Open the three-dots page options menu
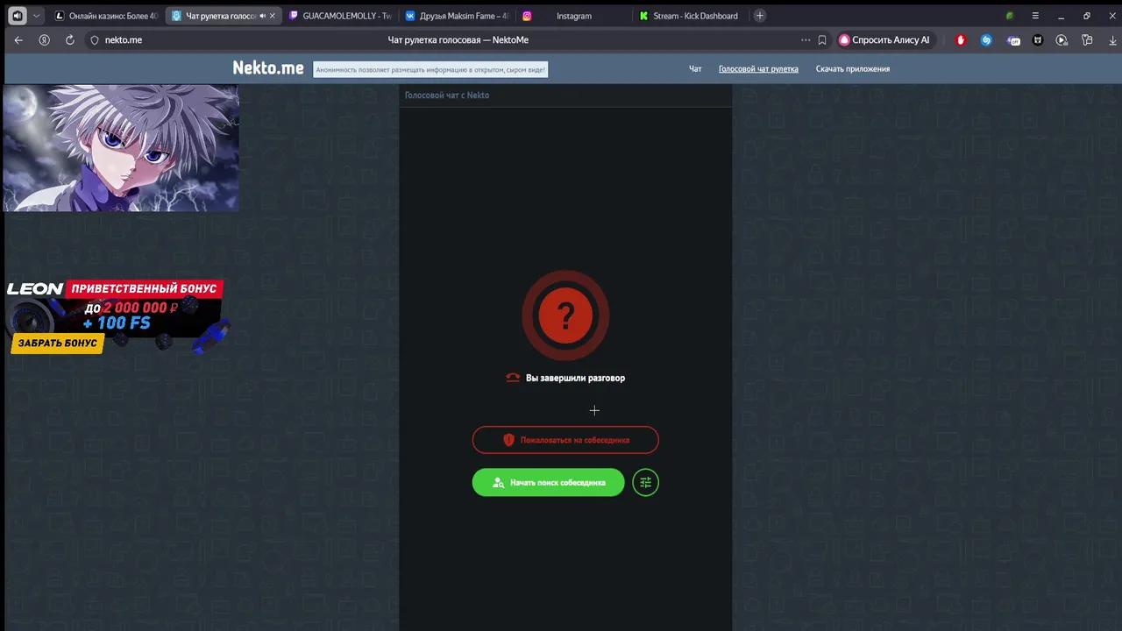 (806, 40)
